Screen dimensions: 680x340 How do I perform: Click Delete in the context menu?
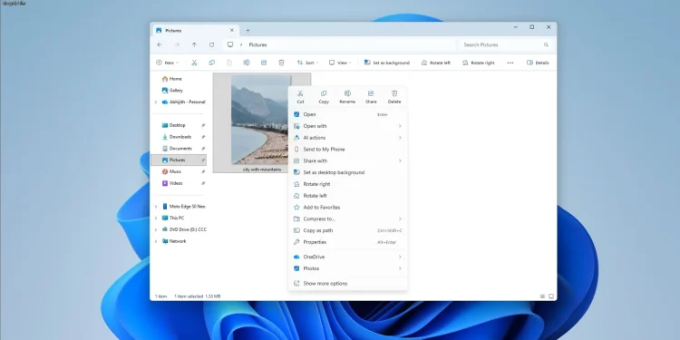394,97
